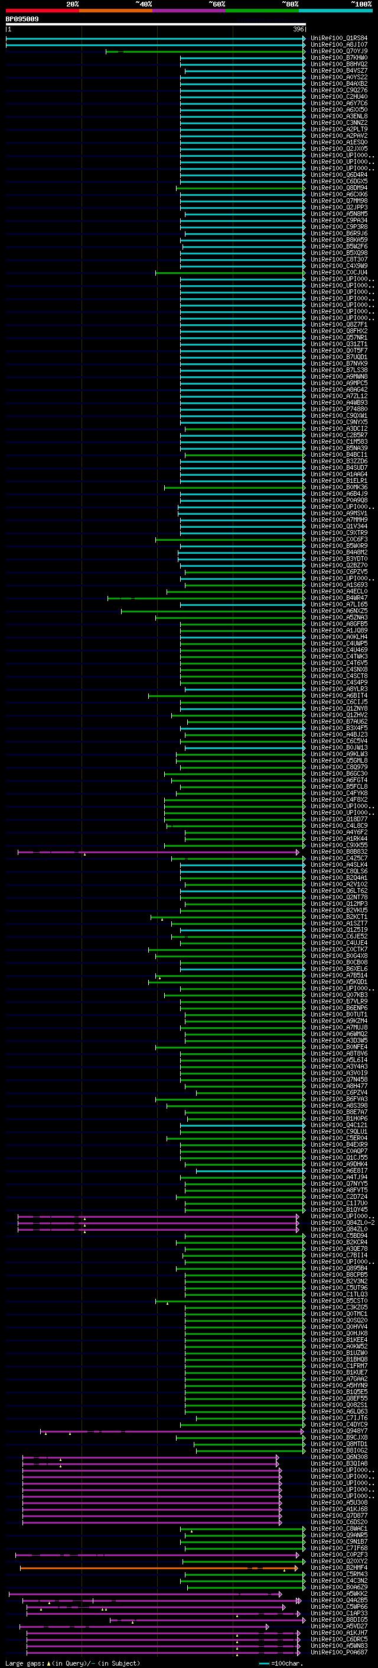Select the BP095009 query label
The image size is (378, 1668).
pyautogui.click(x=22, y=19)
